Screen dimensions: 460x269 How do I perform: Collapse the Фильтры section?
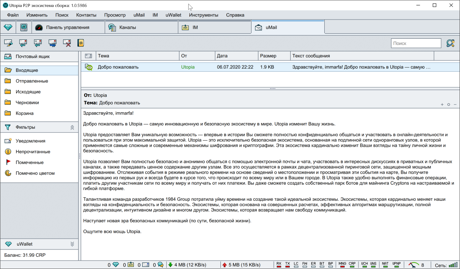tap(72, 127)
